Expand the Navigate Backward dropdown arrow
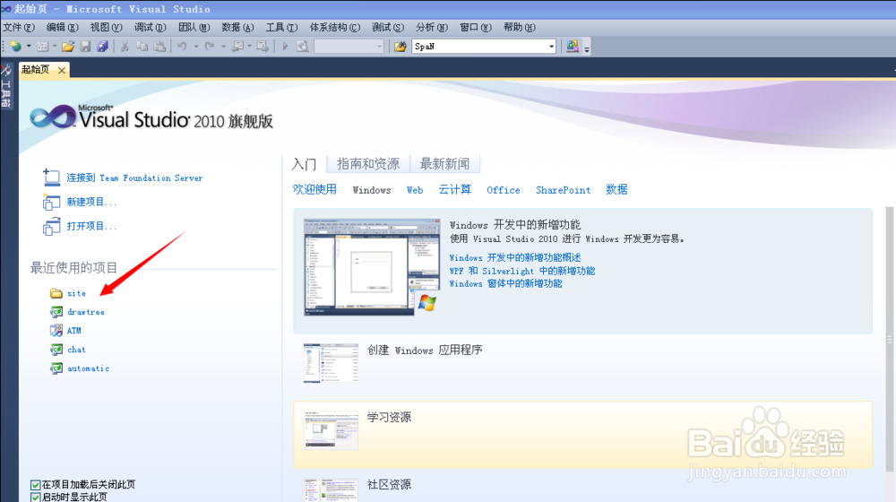Viewport: 896px width, 502px height. tap(250, 47)
